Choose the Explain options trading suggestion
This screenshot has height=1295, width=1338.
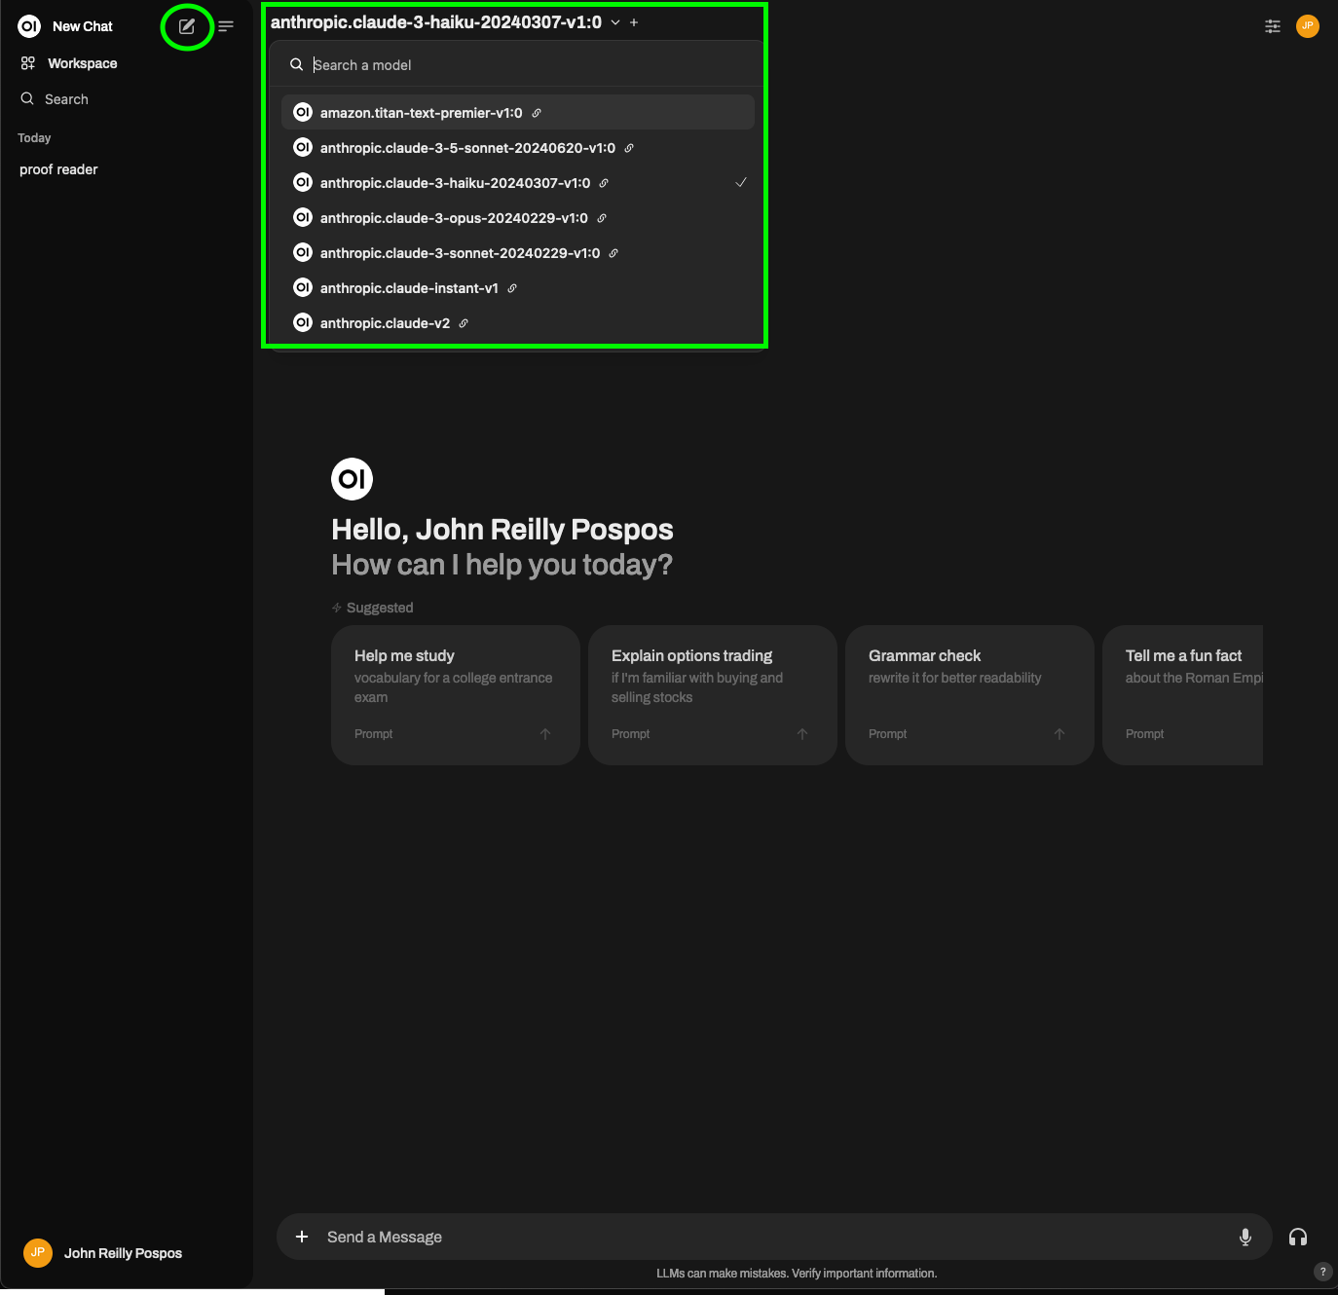tap(713, 695)
